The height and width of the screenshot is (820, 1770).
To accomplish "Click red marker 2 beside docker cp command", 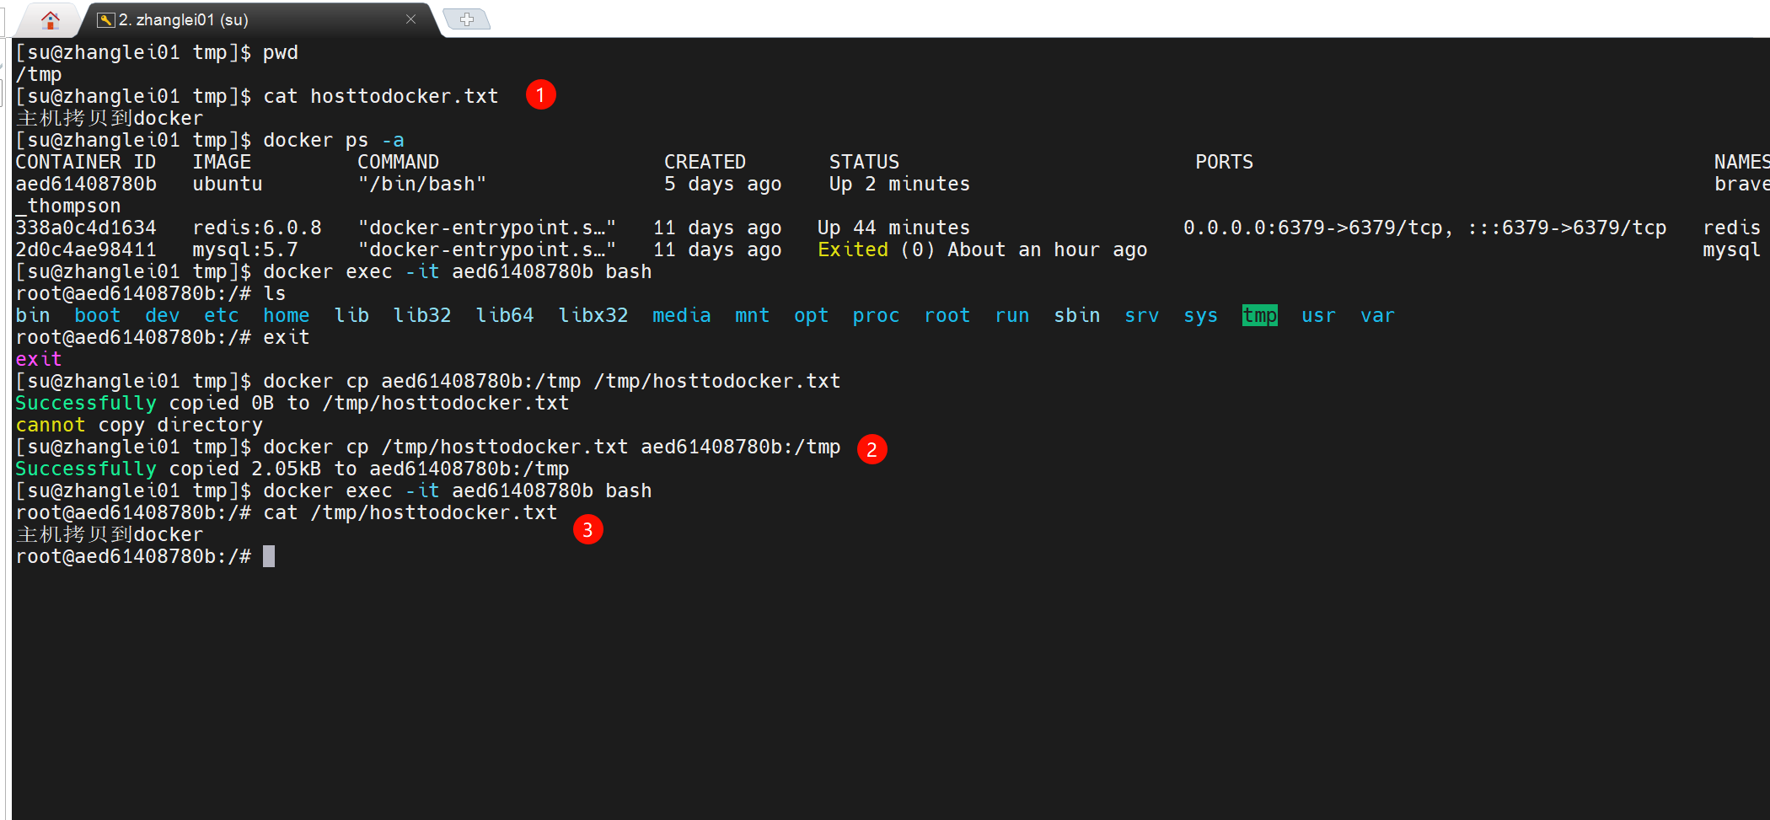I will 872,449.
